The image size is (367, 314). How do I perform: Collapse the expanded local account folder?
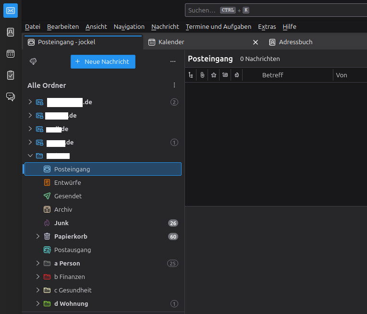coord(30,156)
